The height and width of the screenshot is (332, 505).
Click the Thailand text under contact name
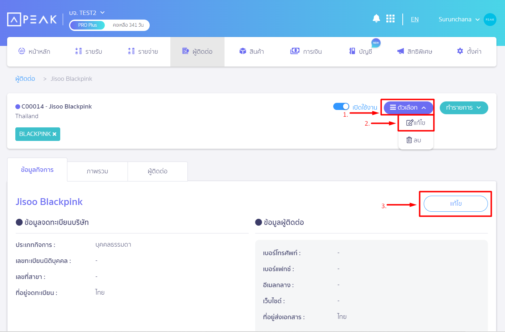click(27, 116)
